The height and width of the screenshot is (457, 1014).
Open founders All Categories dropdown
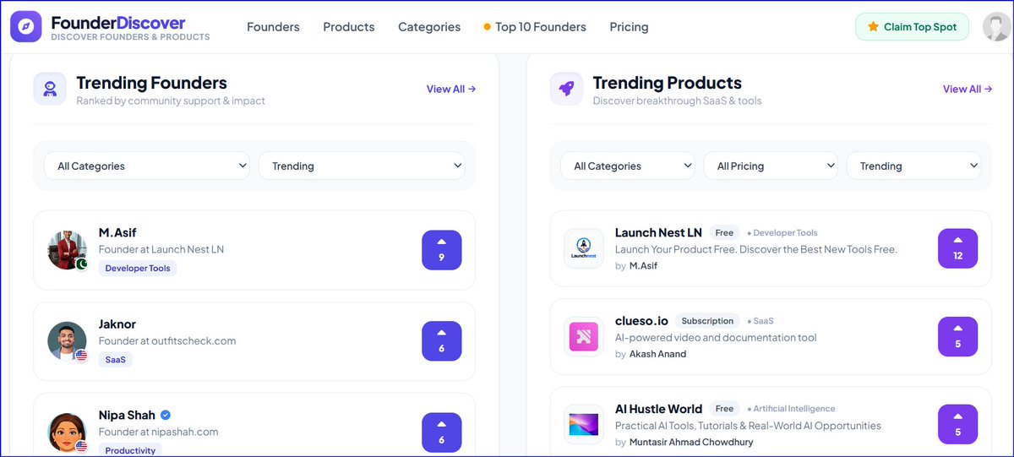147,166
